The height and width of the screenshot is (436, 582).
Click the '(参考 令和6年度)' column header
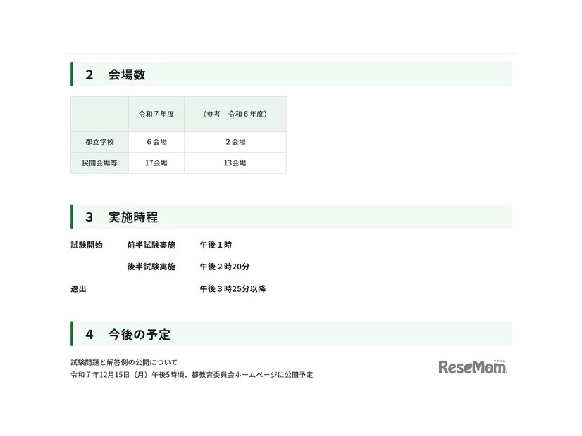235,114
